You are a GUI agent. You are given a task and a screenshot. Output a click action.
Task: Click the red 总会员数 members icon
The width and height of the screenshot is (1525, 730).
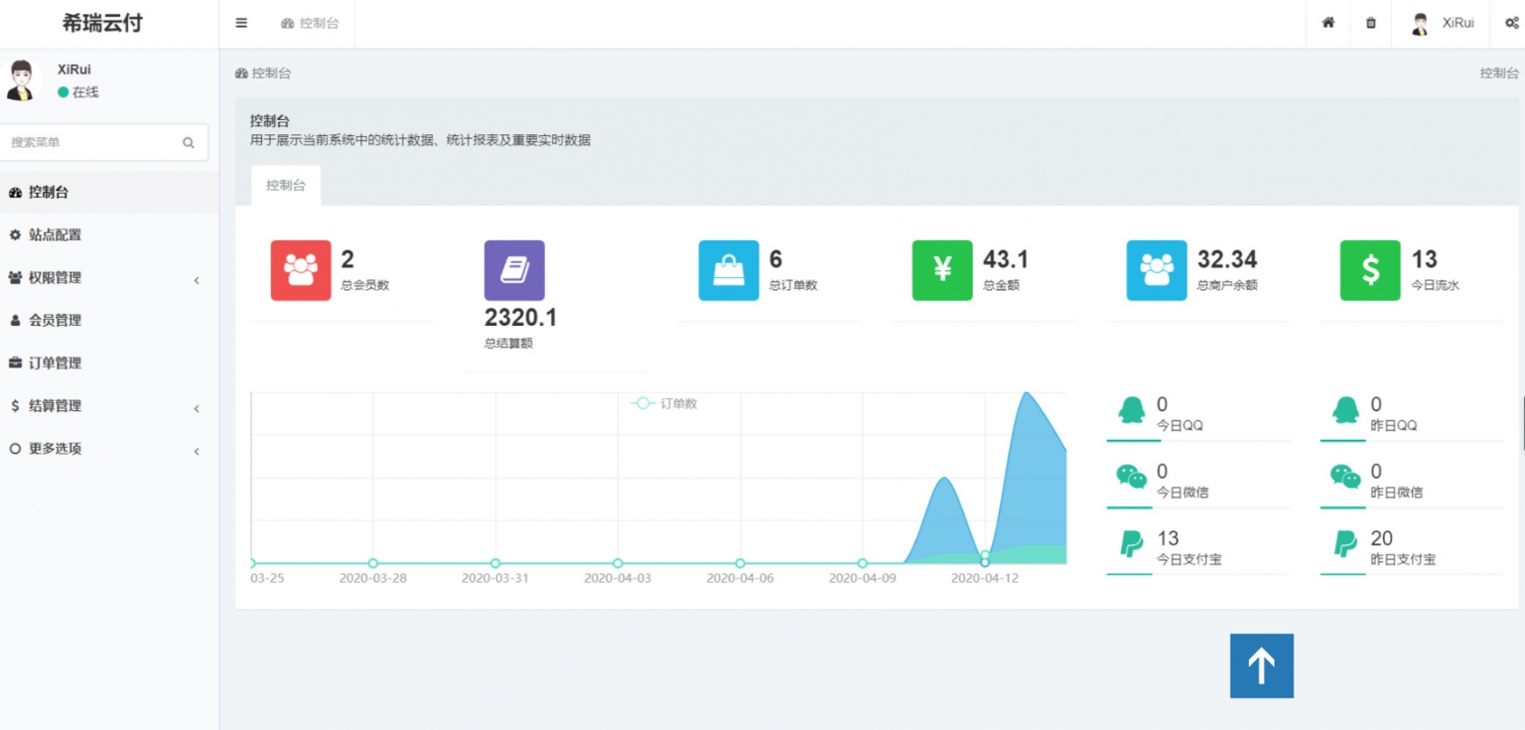[299, 269]
